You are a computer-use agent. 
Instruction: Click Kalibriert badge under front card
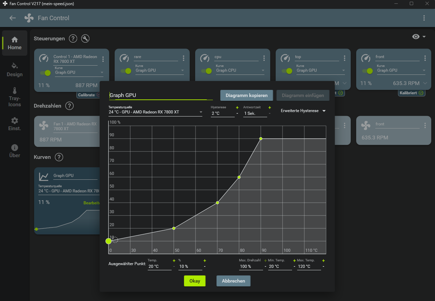[412, 93]
